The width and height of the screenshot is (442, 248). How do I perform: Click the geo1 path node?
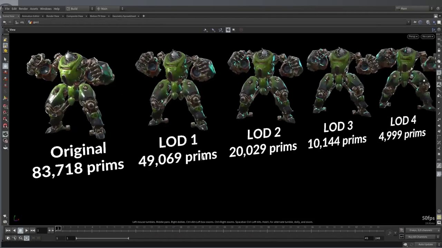coord(34,22)
